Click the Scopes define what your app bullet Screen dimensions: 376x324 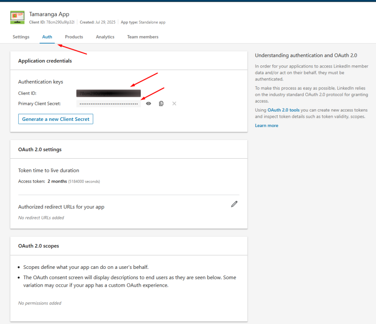click(x=86, y=267)
